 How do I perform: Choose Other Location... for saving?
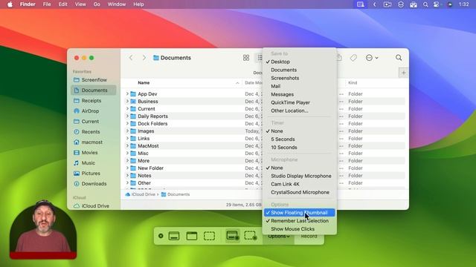[x=300, y=111]
